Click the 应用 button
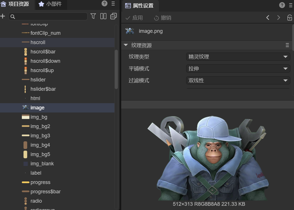 click(x=134, y=18)
